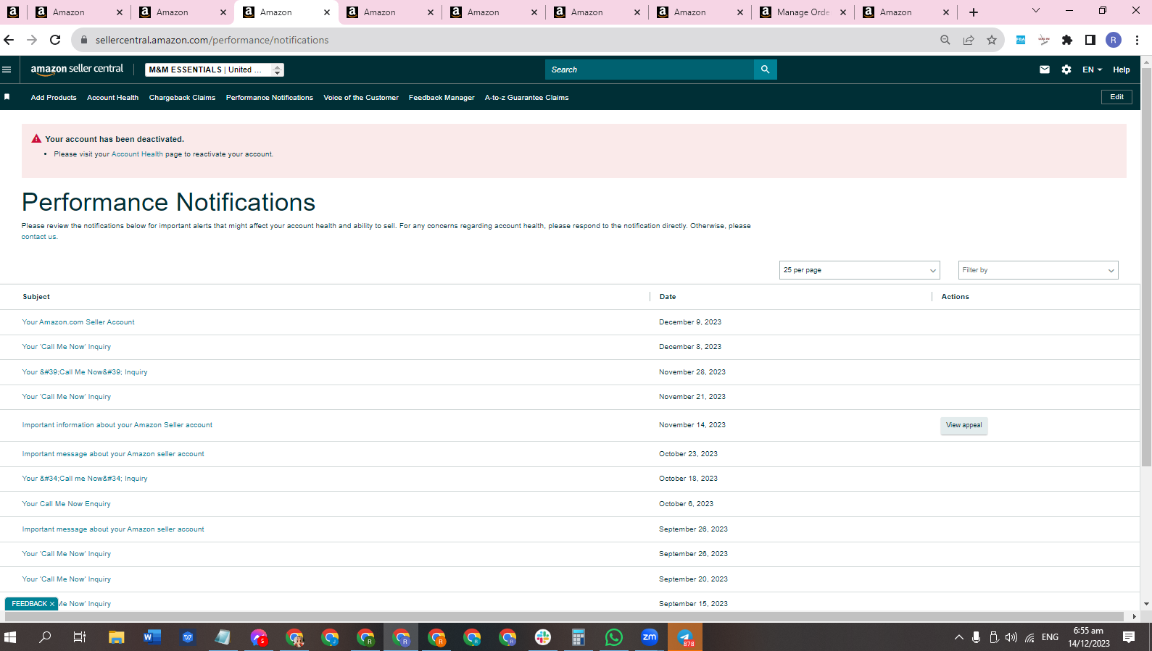
Task: Open Help in Seller Central header
Action: tap(1122, 70)
